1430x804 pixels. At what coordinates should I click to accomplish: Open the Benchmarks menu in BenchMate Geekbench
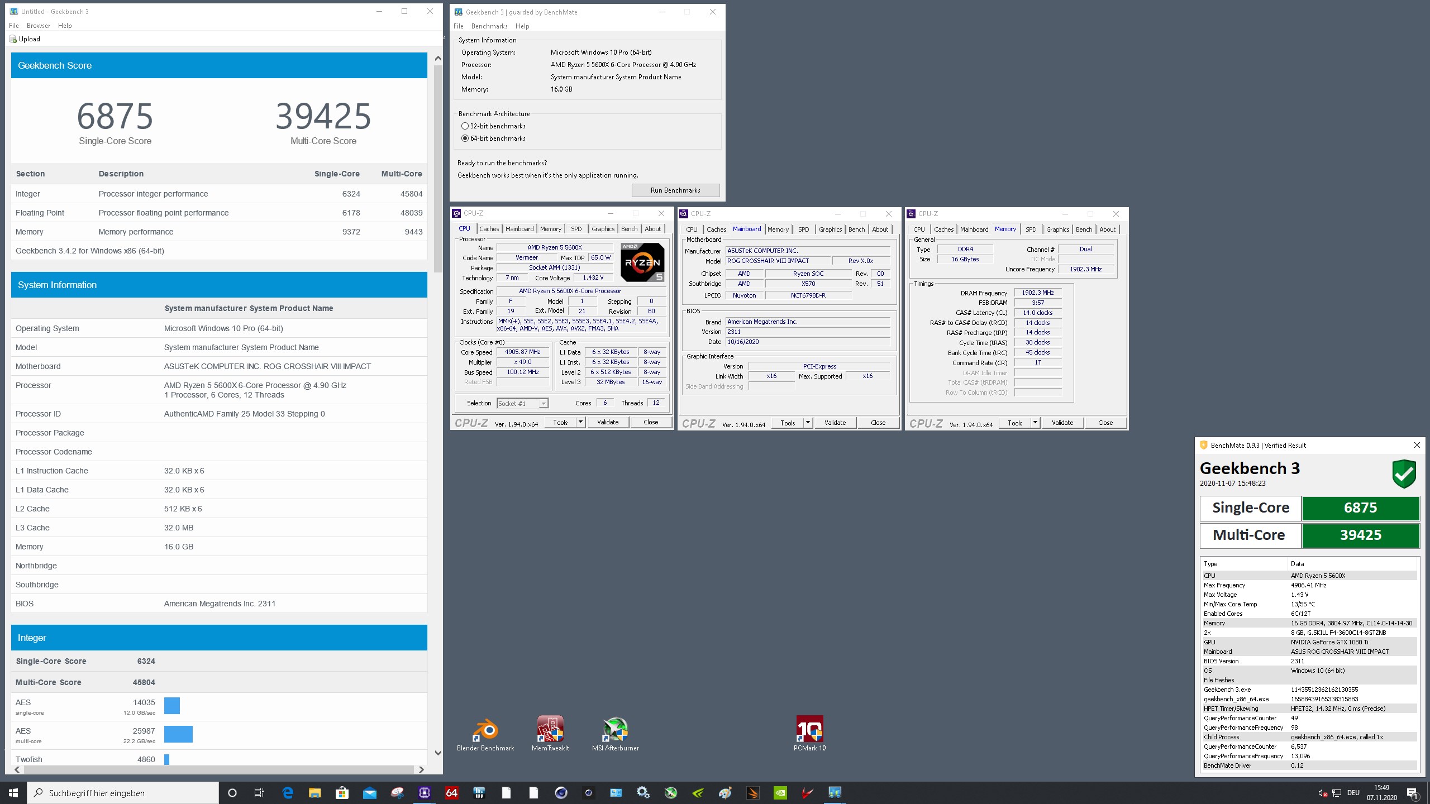489,26
